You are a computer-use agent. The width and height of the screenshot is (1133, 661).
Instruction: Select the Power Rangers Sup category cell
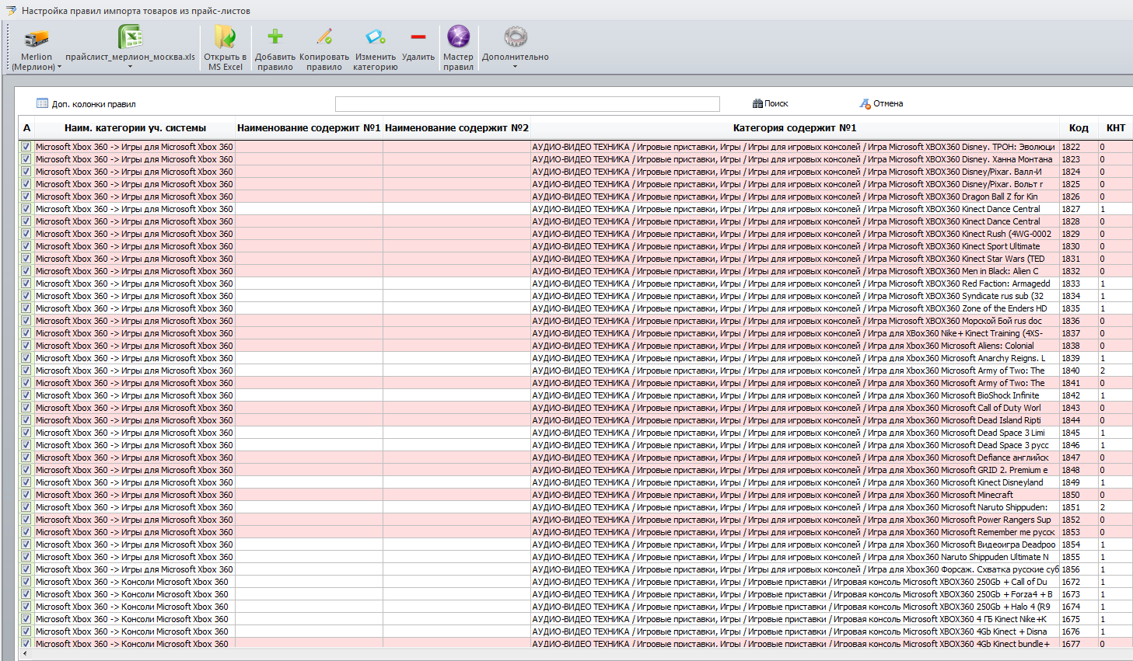(795, 520)
